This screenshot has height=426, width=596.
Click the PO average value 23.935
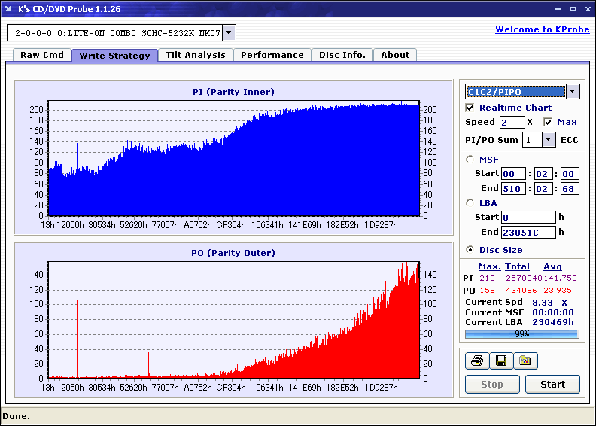click(x=558, y=291)
